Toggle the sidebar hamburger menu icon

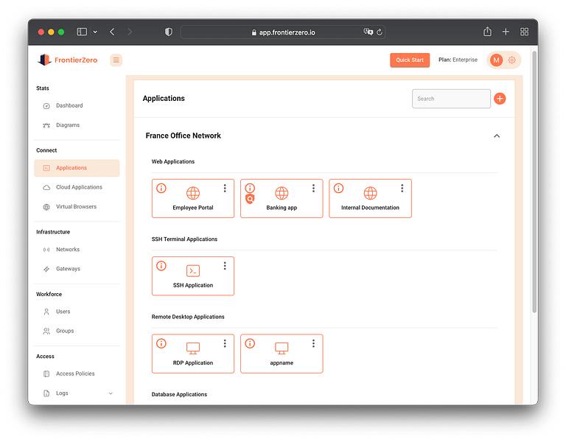pos(116,60)
